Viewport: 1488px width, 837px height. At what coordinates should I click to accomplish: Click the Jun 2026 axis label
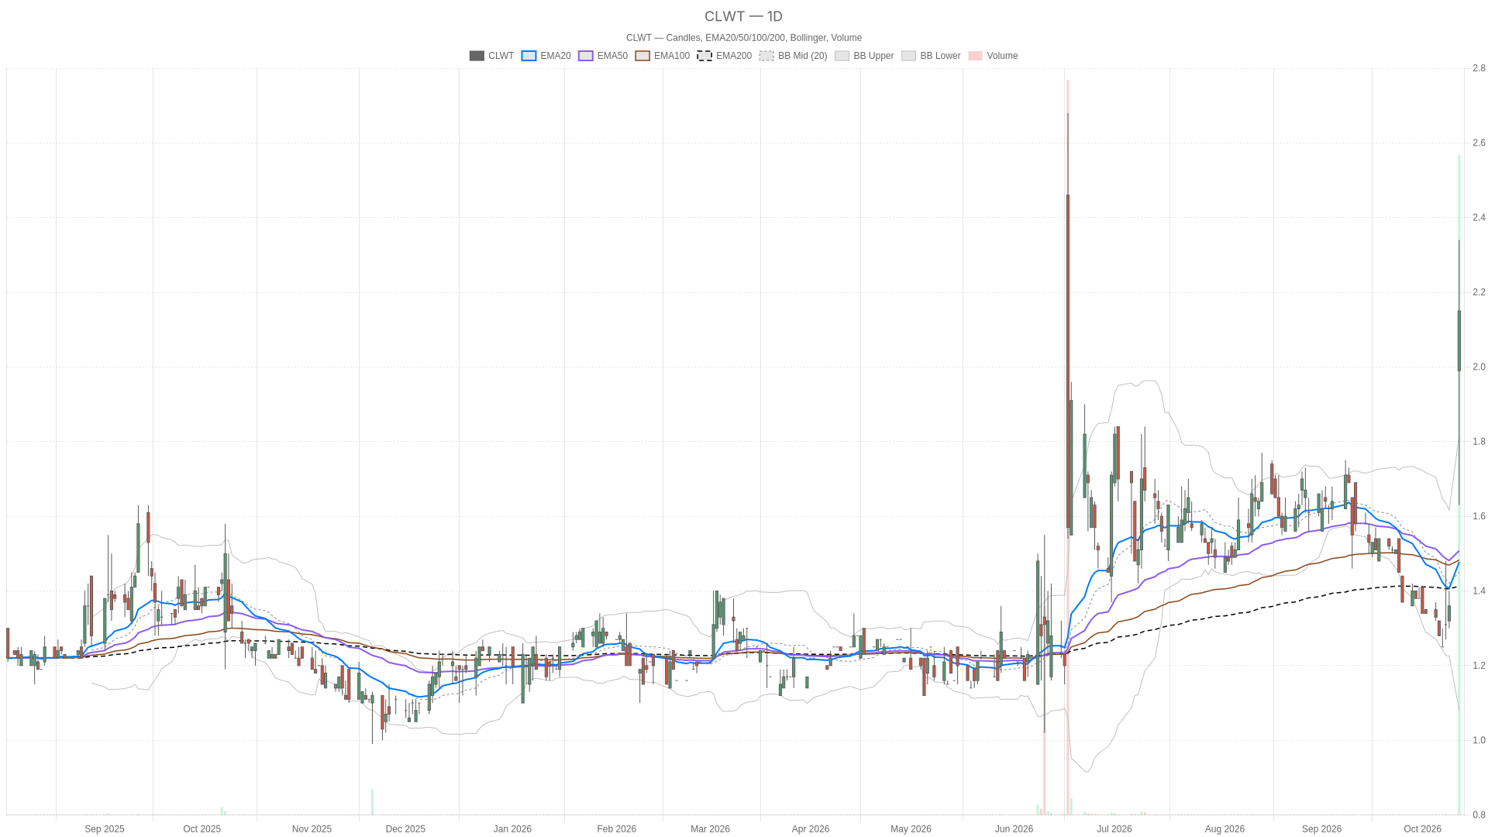click(x=1014, y=829)
